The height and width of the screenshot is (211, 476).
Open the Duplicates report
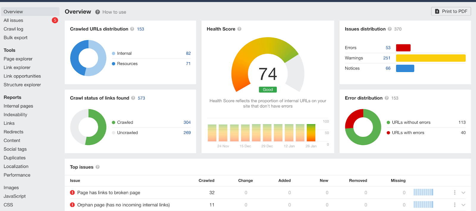15,158
